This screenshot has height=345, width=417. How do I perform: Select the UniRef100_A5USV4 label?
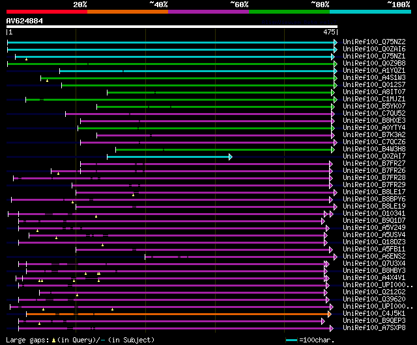pyautogui.click(x=374, y=235)
